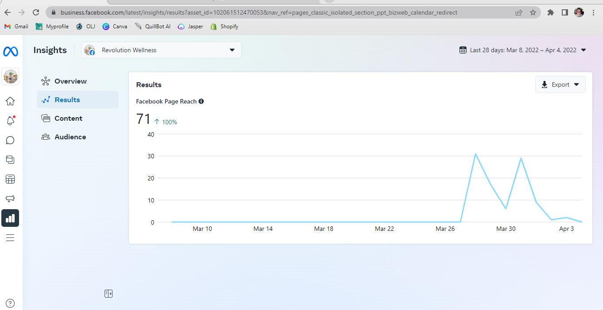Click the Facebook Page Reach info icon
This screenshot has width=603, height=310.
click(x=201, y=101)
